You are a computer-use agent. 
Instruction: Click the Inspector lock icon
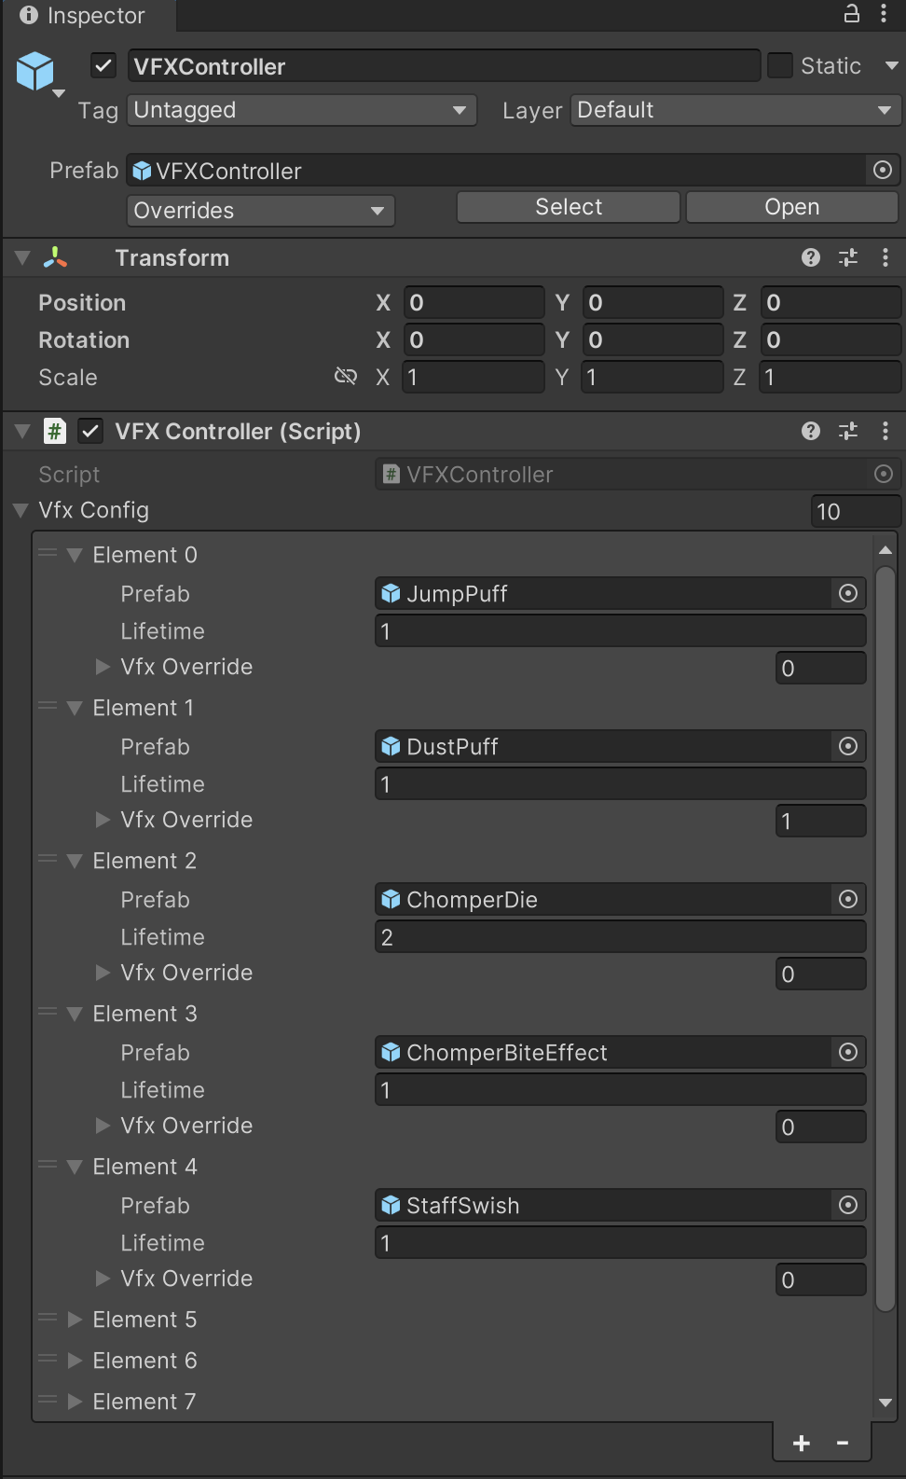click(x=851, y=14)
